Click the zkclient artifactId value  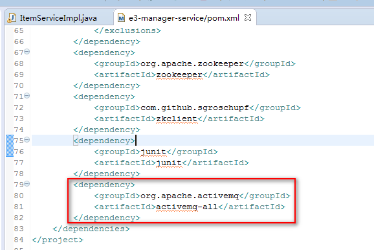coord(177,119)
